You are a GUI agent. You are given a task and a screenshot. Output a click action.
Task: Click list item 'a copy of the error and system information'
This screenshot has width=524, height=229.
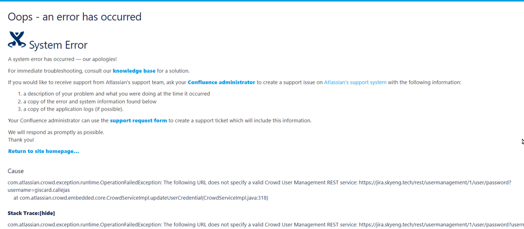tap(90, 102)
